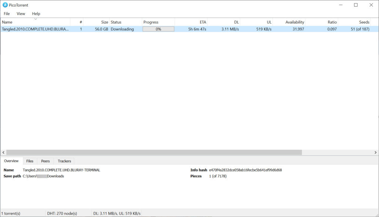The width and height of the screenshot is (379, 217).
Task: Click the DL/UL speed status bar entry
Action: [117, 213]
